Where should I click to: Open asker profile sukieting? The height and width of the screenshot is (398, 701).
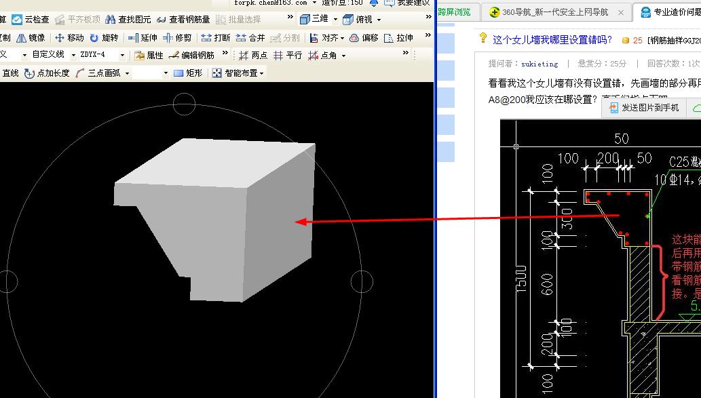[539, 64]
